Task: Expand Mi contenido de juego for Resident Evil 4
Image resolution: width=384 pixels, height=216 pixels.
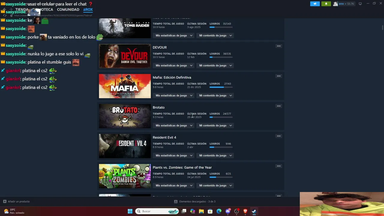Action: click(215, 155)
